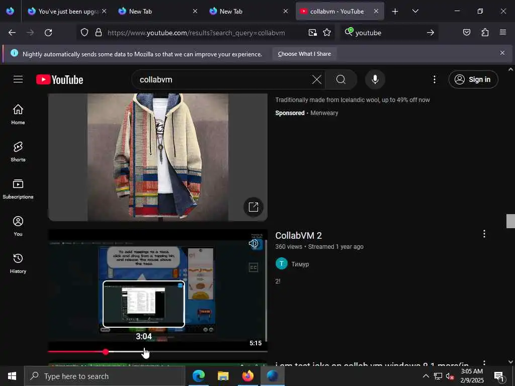The image size is (515, 386).
Task: Open History in YouTube sidebar
Action: click(18, 263)
